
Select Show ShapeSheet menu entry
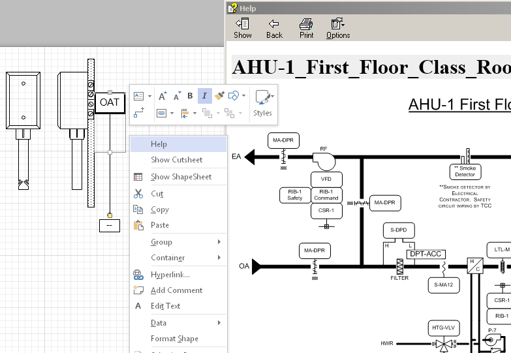(x=179, y=177)
